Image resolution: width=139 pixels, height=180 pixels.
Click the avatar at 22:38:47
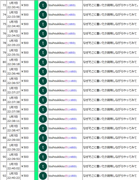point(43,128)
